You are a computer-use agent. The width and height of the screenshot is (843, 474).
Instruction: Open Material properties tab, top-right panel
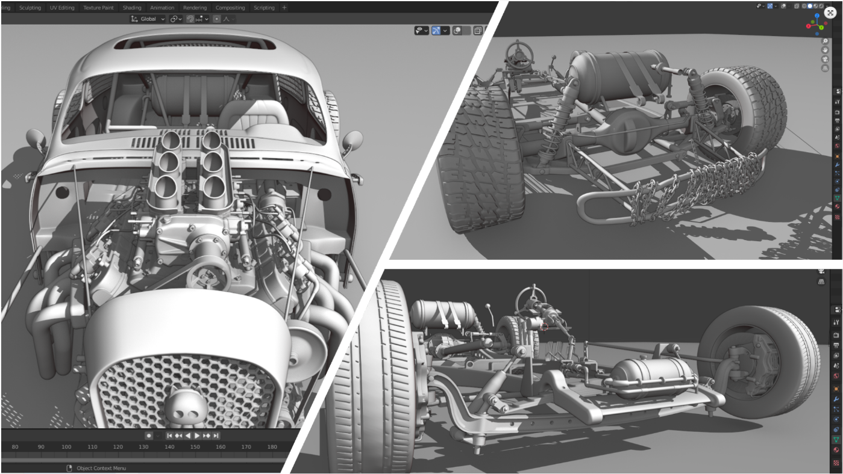click(838, 206)
